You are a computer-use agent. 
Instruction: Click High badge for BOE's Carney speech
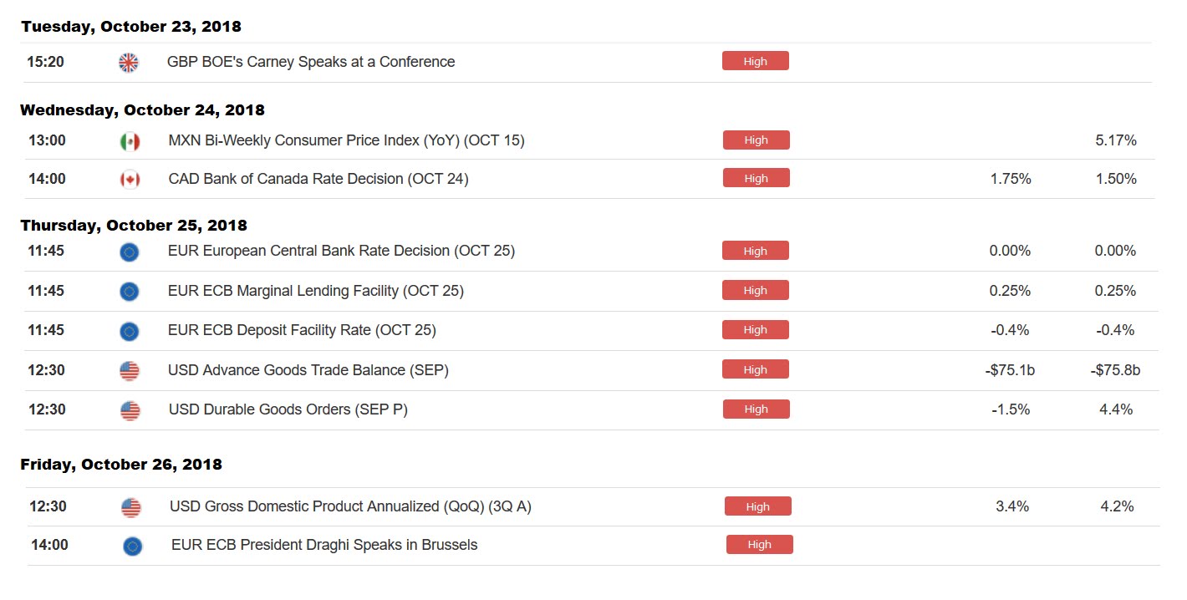[755, 61]
